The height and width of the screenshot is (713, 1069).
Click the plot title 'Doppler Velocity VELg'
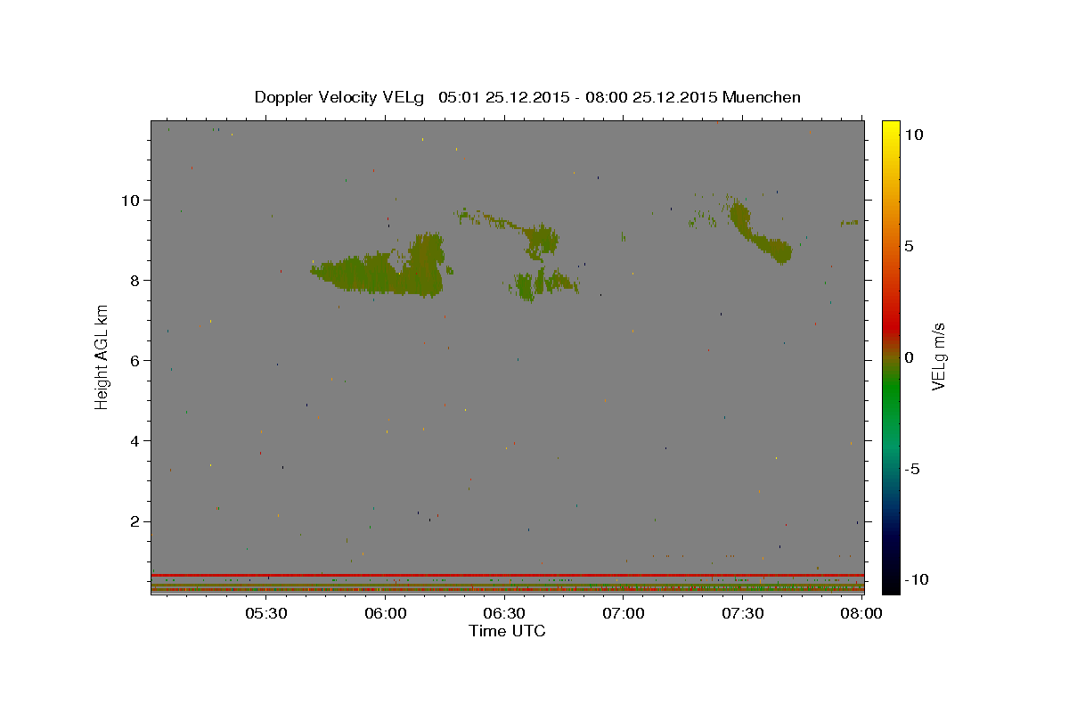click(x=341, y=97)
